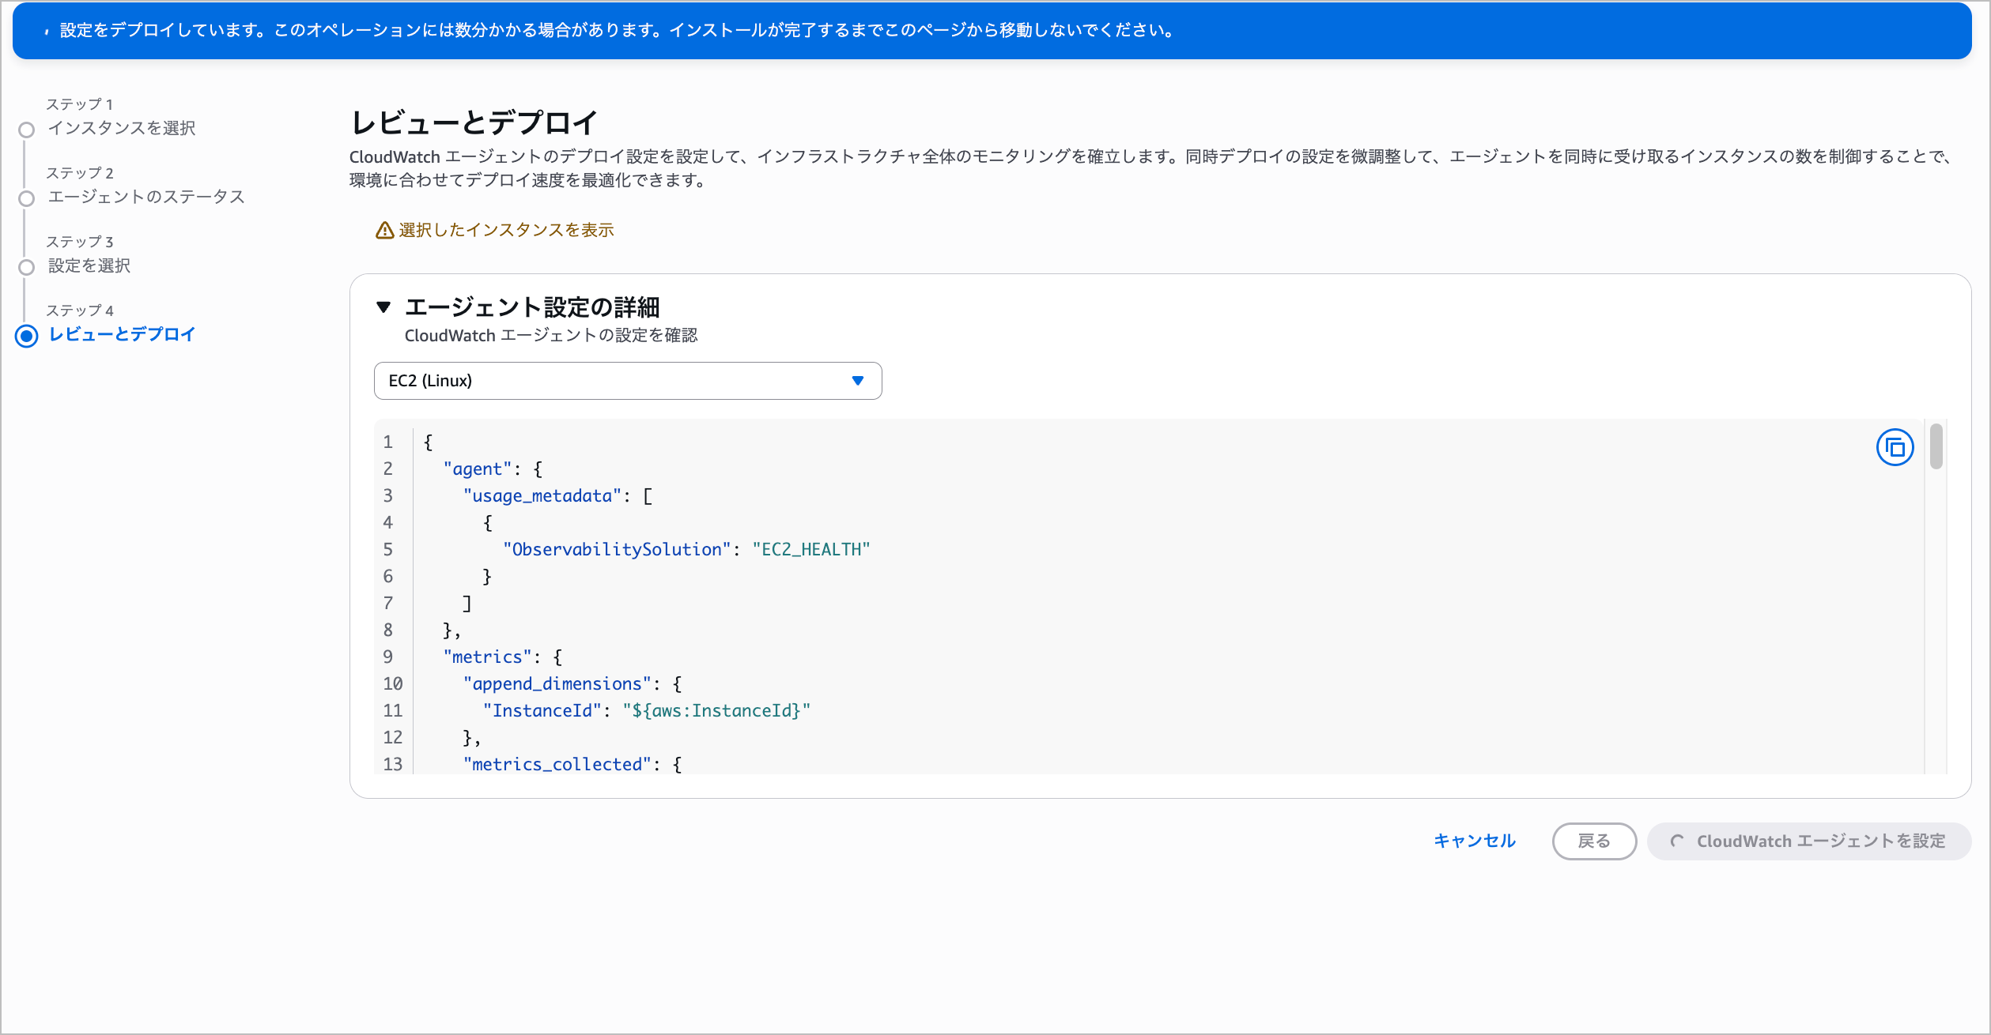Click the active Step 4 indicator
1991x1035 pixels.
[27, 336]
